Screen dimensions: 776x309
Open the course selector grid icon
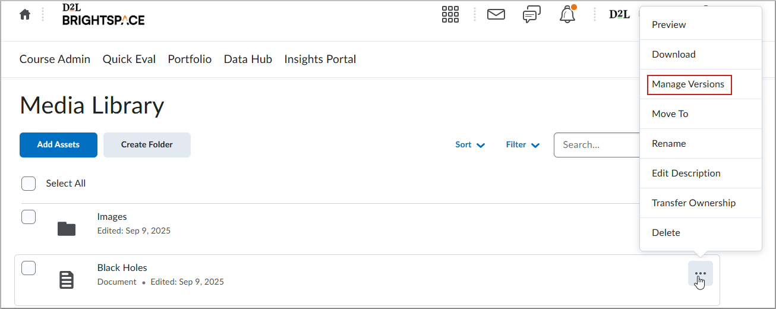pyautogui.click(x=450, y=15)
